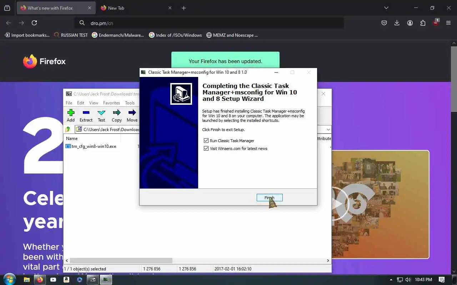
Task: Click the Firefox taskbar icon
Action: point(40,280)
